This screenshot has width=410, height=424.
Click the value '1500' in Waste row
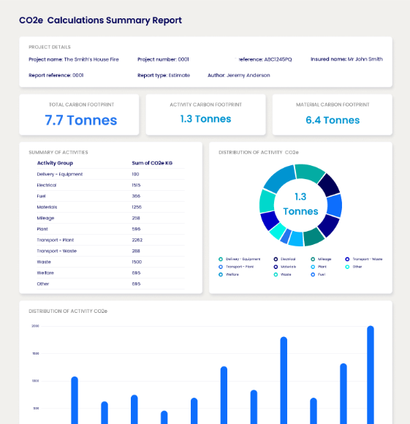point(137,262)
